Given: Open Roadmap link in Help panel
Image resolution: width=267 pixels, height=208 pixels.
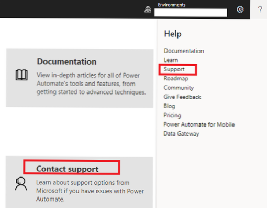Looking at the screenshot, I should [x=176, y=78].
